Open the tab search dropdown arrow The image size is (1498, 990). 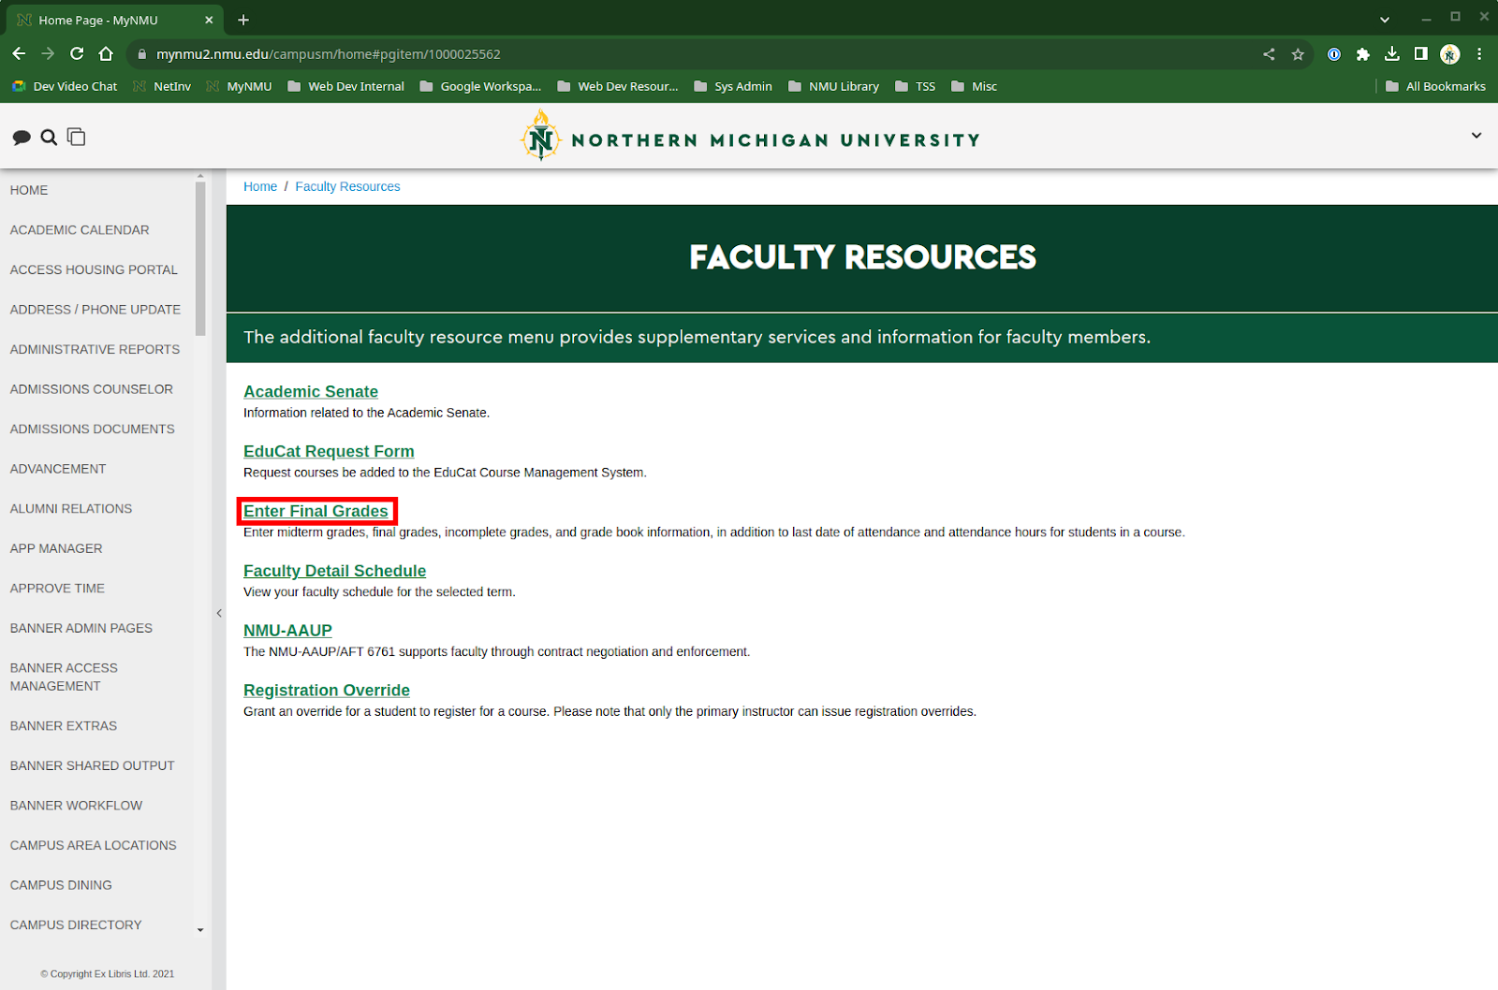point(1385,20)
